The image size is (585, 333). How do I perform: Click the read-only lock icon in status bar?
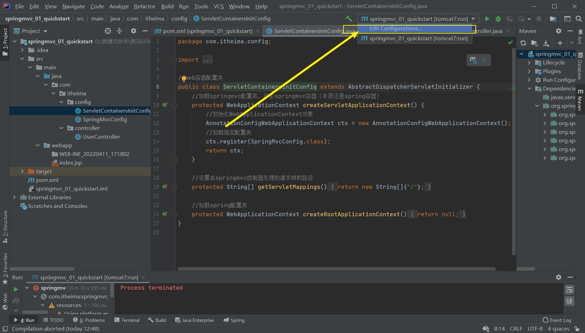click(x=577, y=328)
